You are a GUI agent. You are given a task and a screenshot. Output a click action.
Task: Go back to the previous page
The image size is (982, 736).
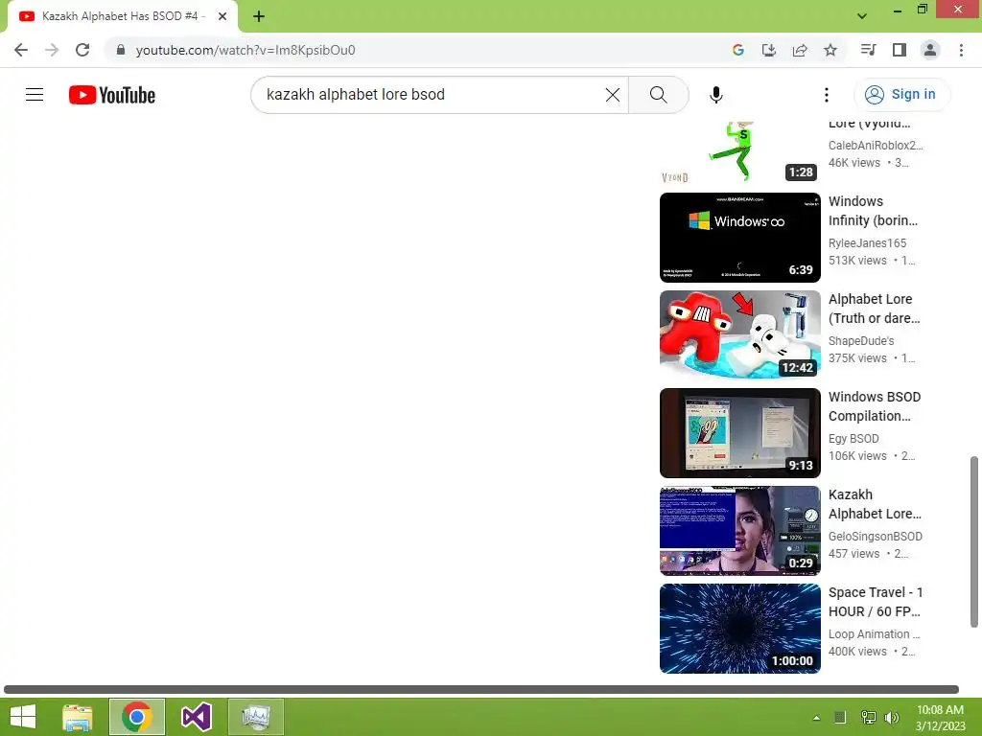21,50
